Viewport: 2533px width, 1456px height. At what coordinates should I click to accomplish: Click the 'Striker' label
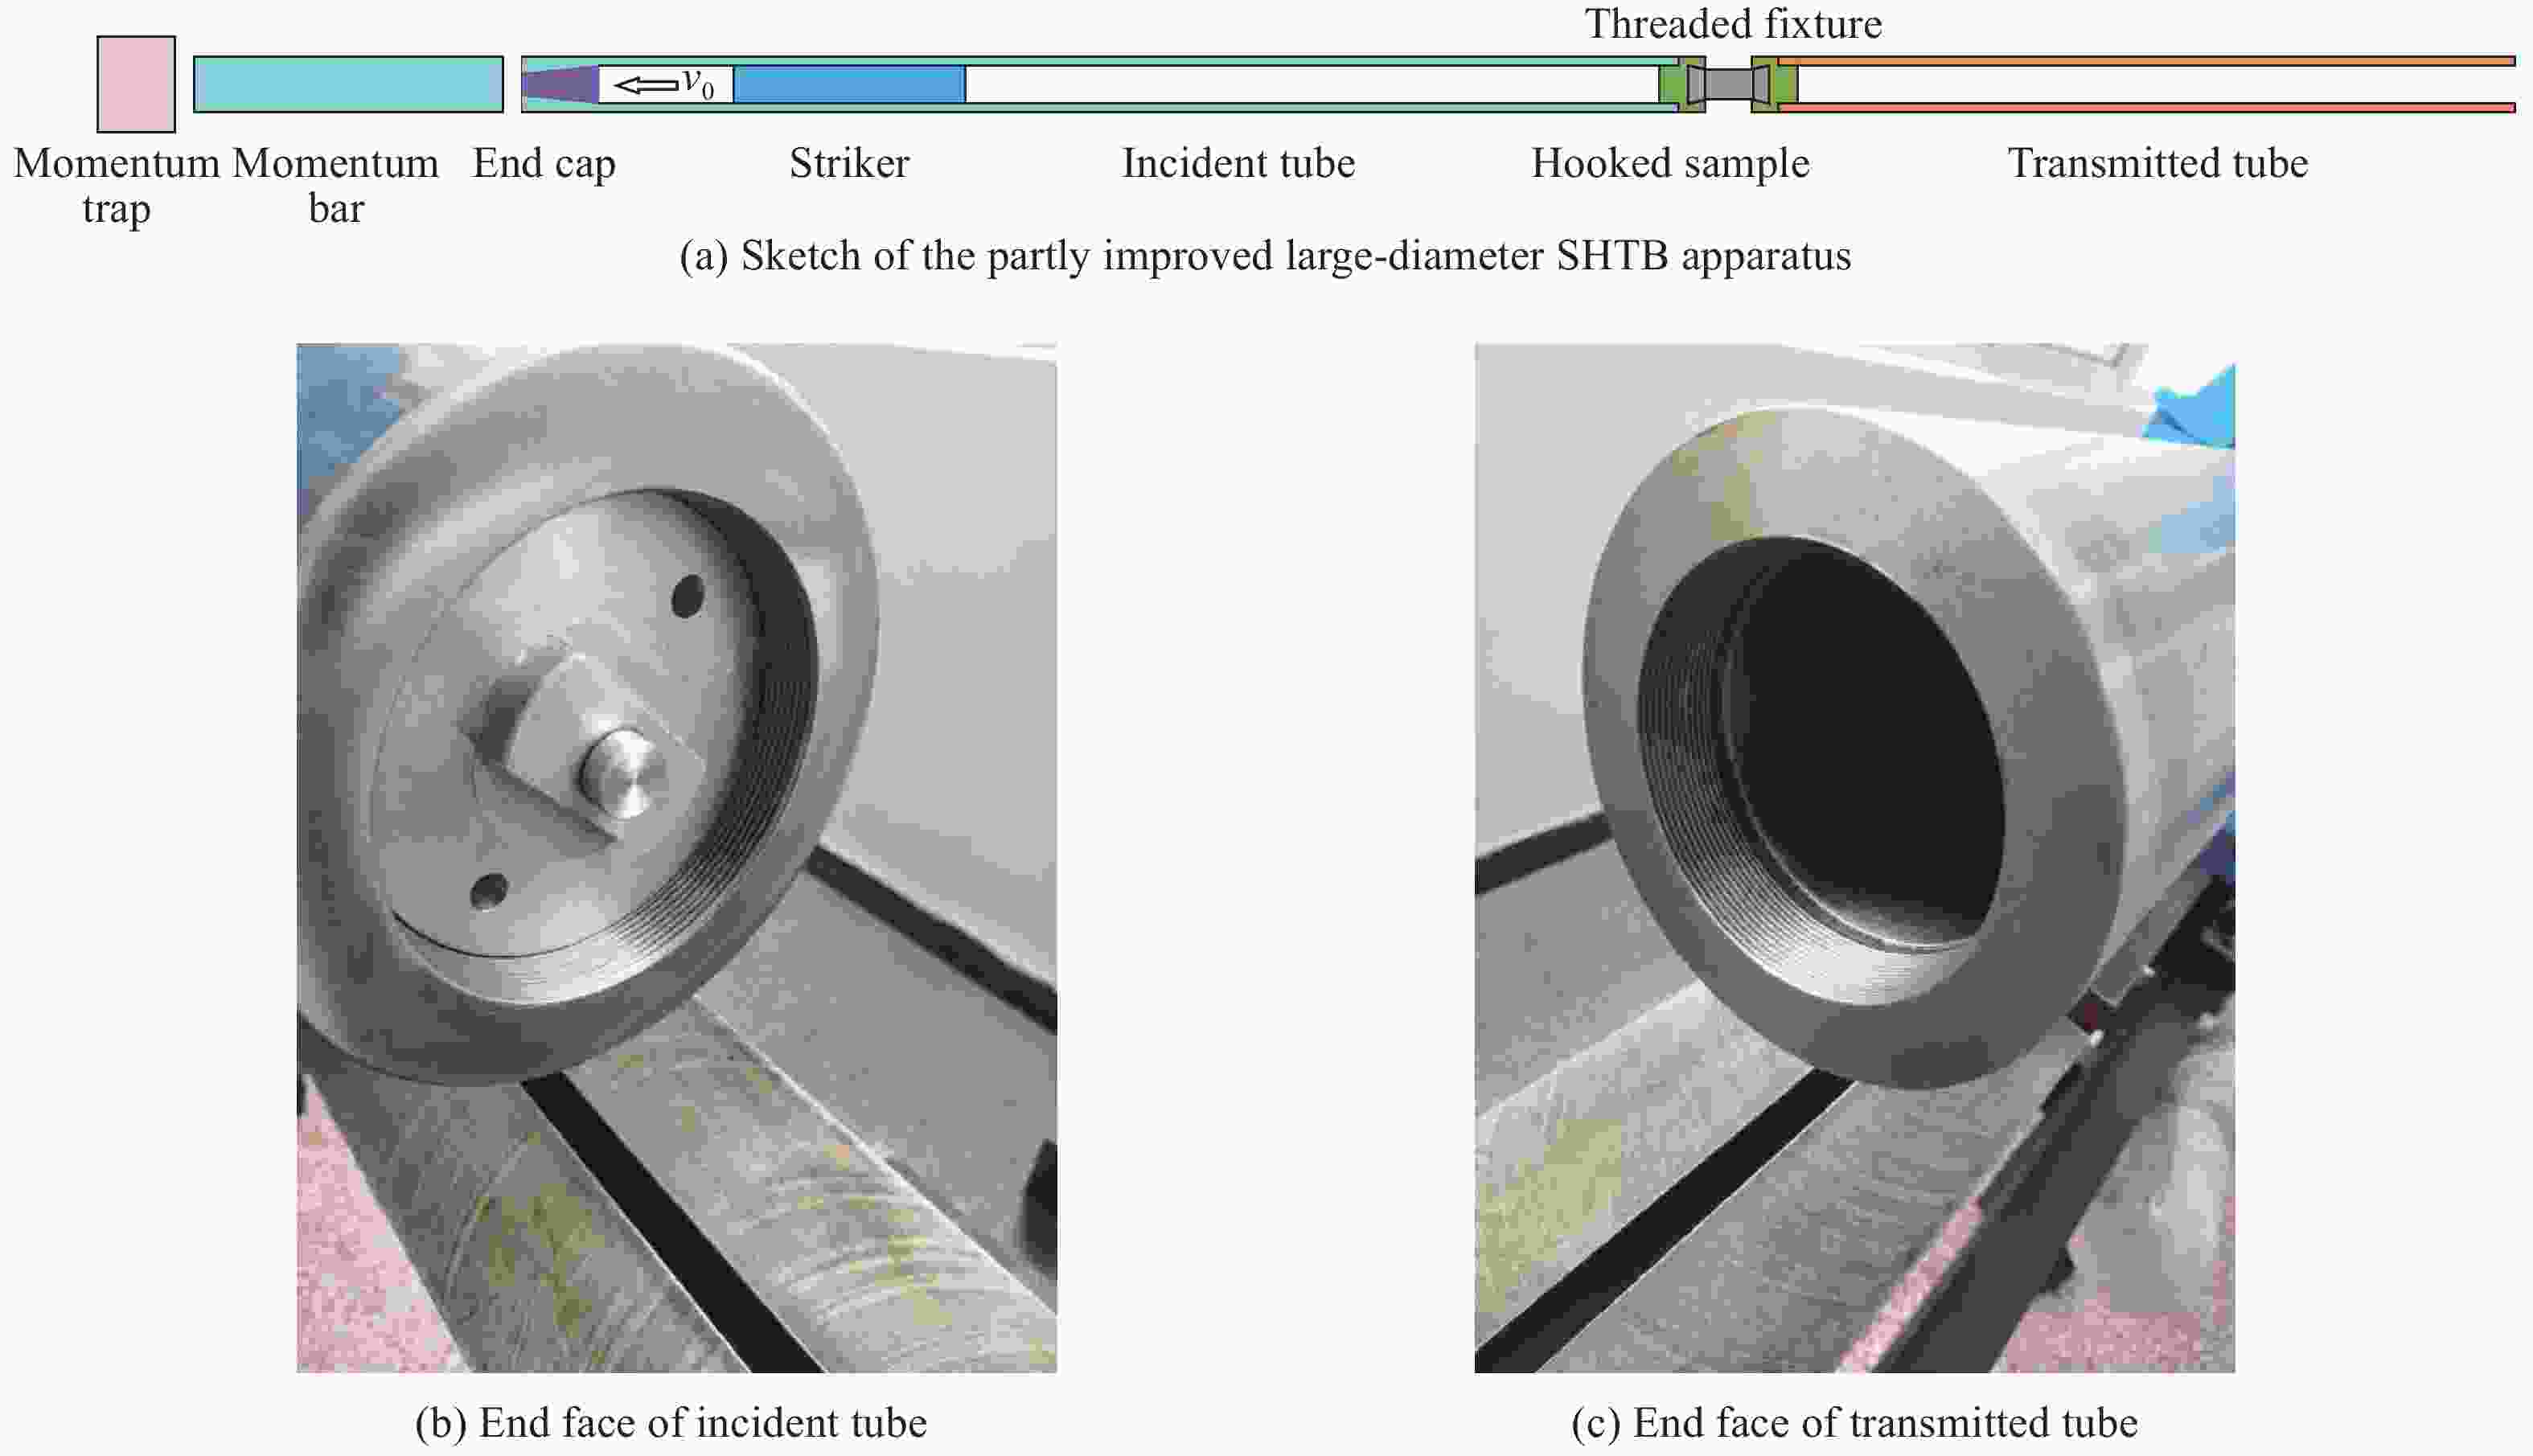tap(849, 163)
